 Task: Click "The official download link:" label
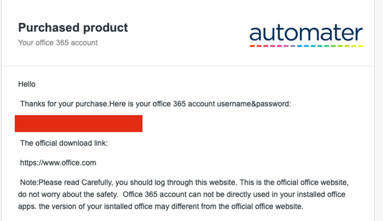pyautogui.click(x=64, y=143)
